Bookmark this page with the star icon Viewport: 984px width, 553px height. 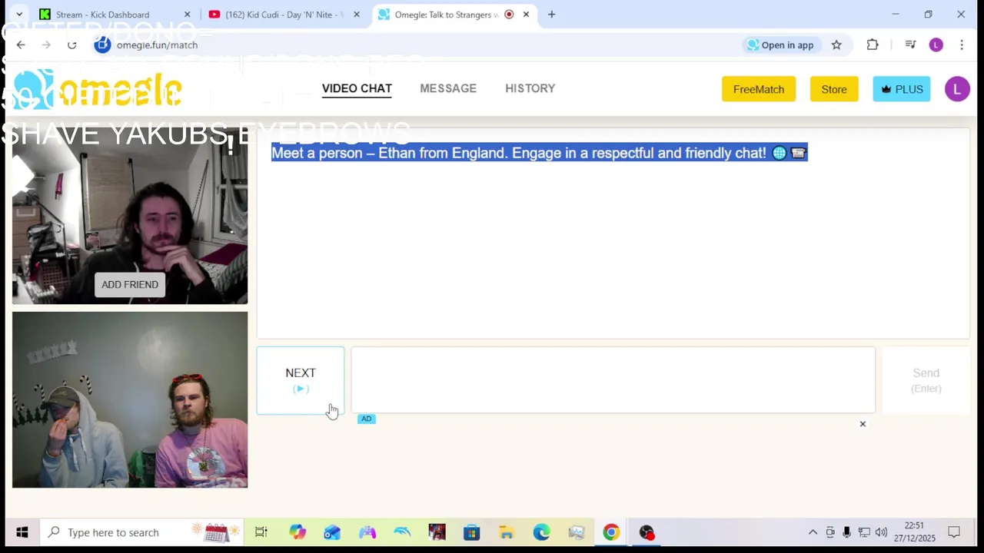pyautogui.click(x=836, y=45)
